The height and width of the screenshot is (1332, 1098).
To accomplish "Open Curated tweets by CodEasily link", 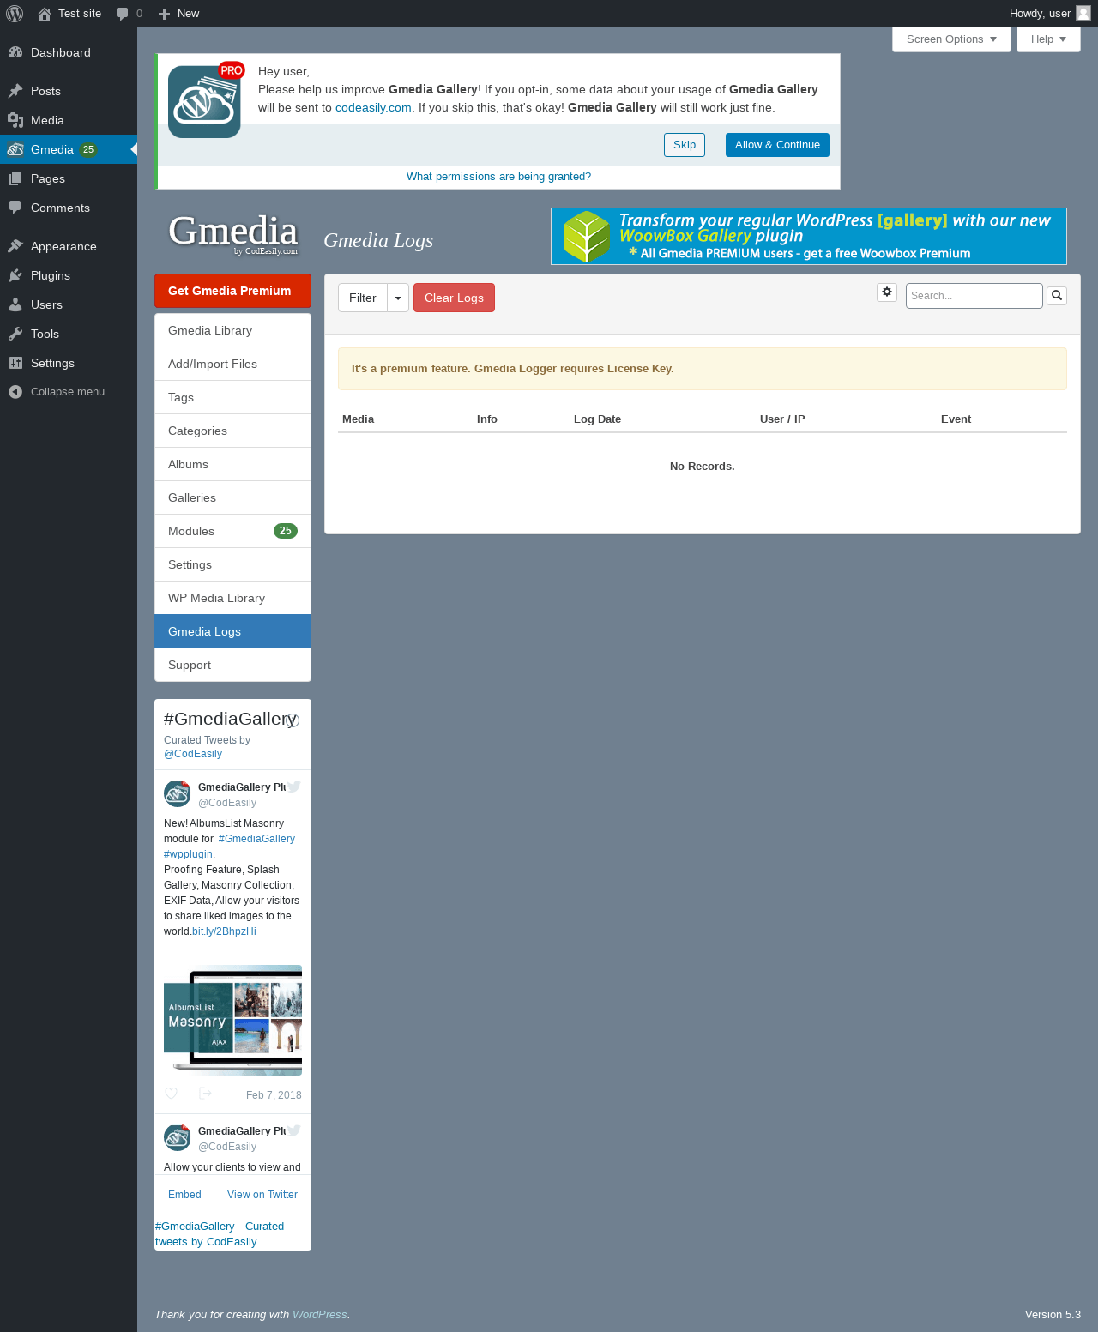I will [x=220, y=1234].
